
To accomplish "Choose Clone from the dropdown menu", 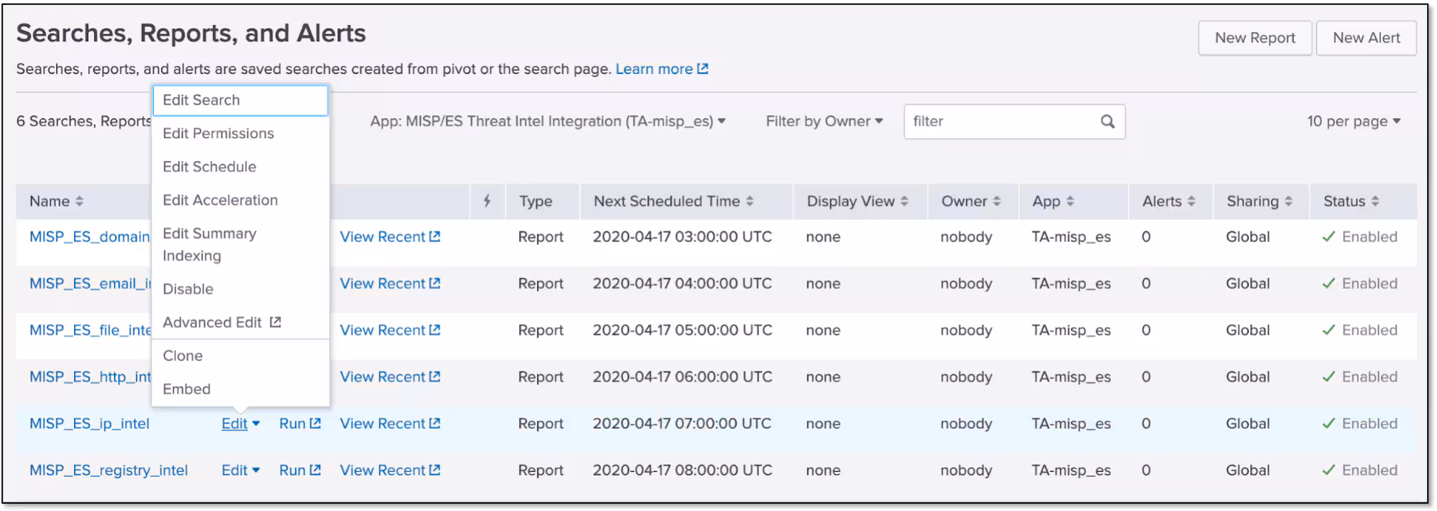I will pos(183,356).
